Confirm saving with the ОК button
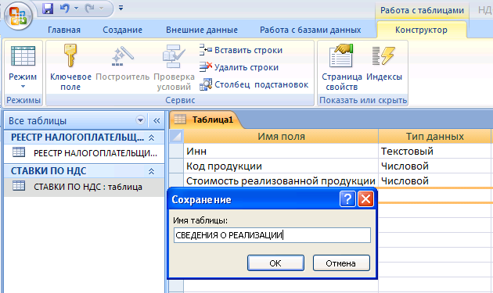This screenshot has width=493, height=293. (275, 263)
